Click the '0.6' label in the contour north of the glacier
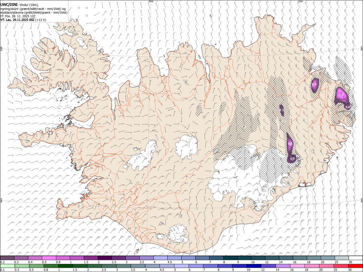The width and height of the screenshot is (363, 272). pyautogui.click(x=290, y=144)
